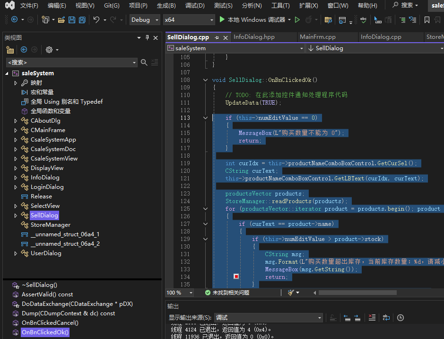Toggle the breakpoint on line 134
Screen dimensions: 444x339
click(236, 277)
